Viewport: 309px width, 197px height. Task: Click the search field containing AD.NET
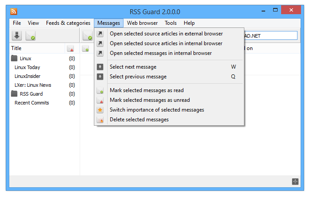270,36
